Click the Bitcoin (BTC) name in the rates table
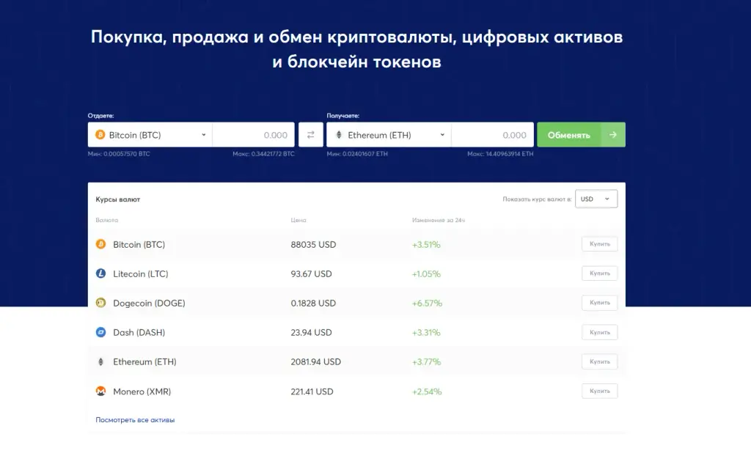Image resolution: width=751 pixels, height=456 pixels. 139,244
